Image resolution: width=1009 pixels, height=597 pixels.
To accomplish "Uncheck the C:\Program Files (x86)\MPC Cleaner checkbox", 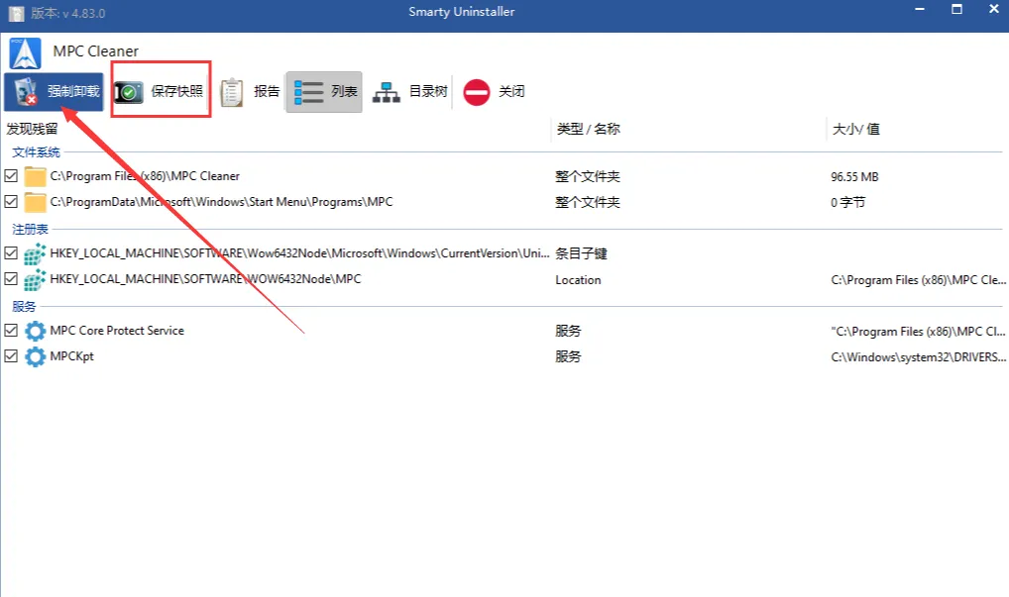I will [x=11, y=175].
